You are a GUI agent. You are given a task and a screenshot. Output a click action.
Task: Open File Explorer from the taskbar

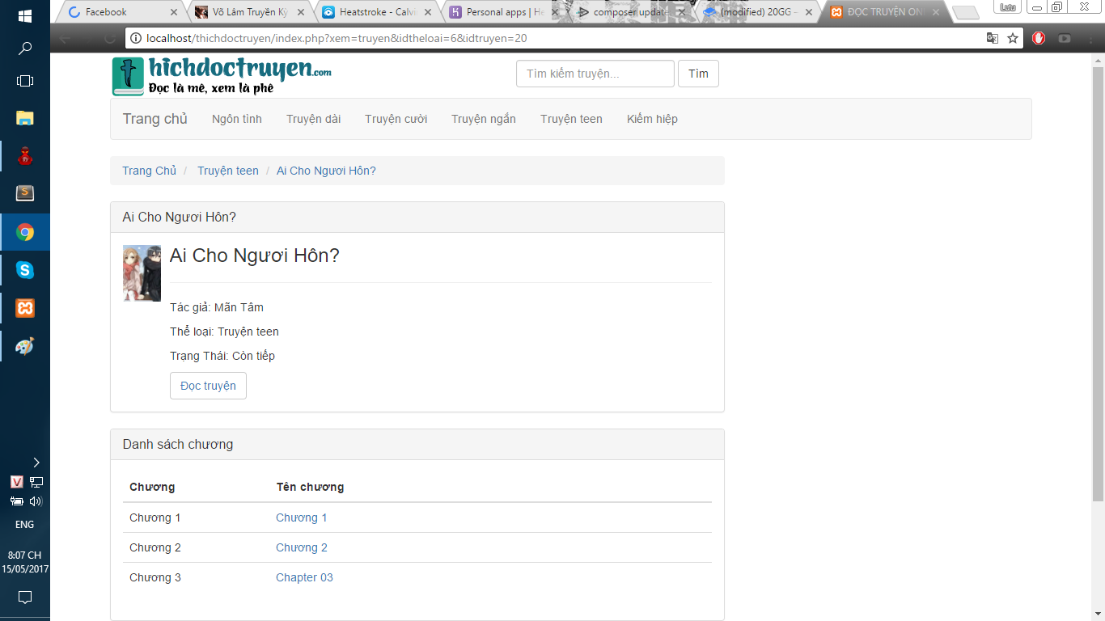click(x=25, y=118)
